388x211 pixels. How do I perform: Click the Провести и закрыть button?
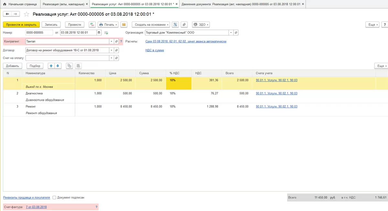21,24
